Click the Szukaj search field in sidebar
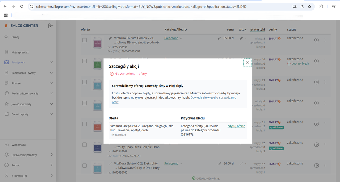The height and width of the screenshot is (182, 340). [x=15, y=37]
